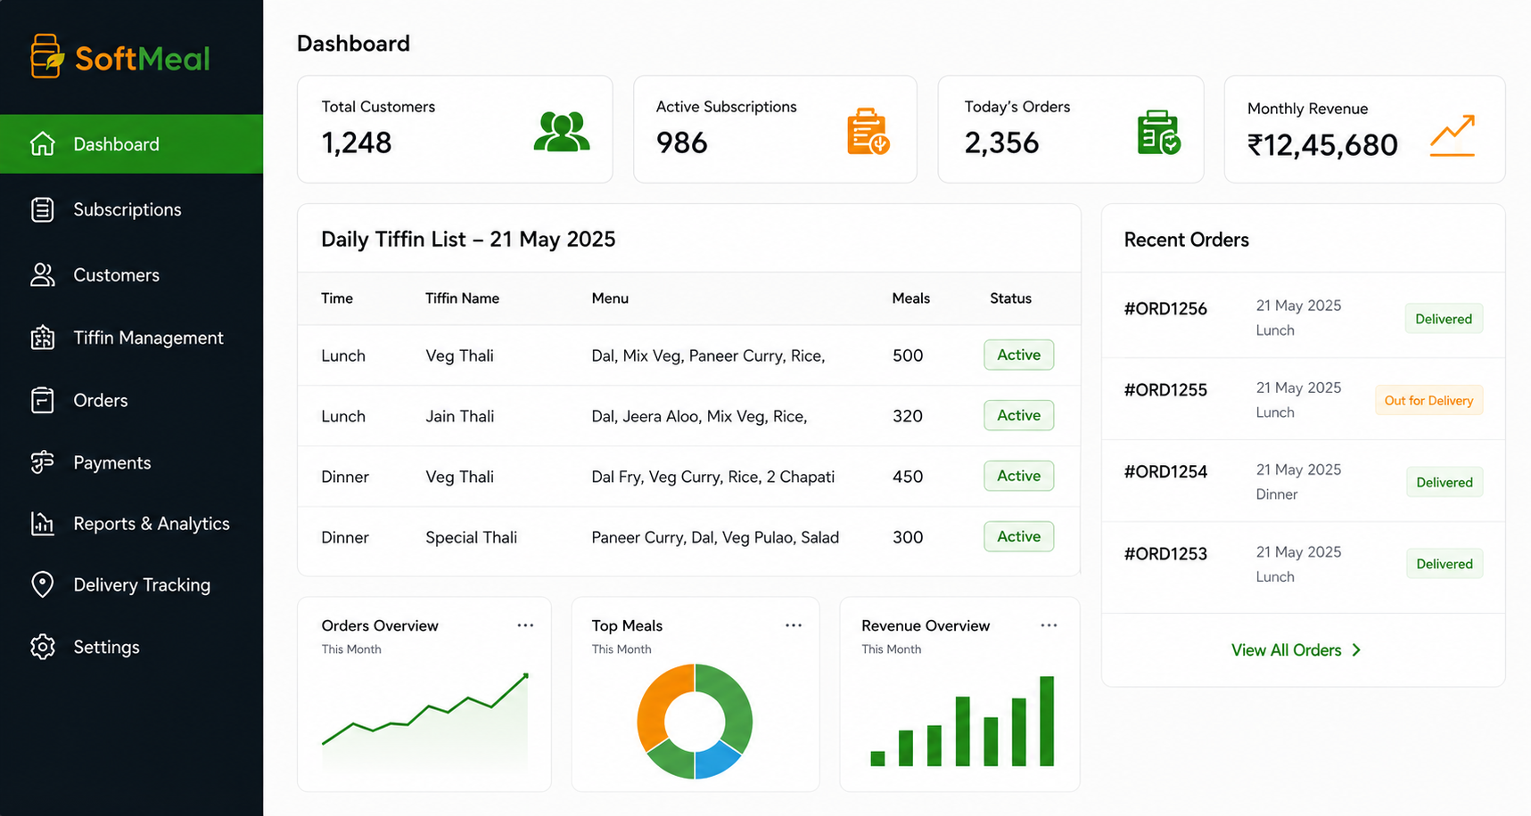The height and width of the screenshot is (816, 1531).
Task: Open the Orders Overview three-dot menu
Action: click(x=525, y=625)
